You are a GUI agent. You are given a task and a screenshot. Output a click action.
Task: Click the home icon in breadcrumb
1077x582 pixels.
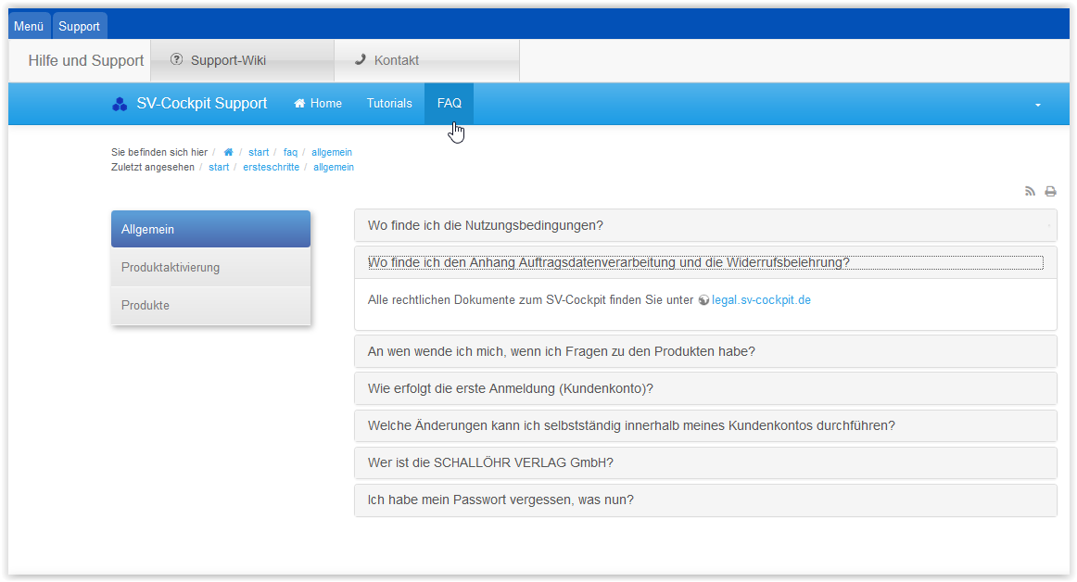pyautogui.click(x=228, y=152)
